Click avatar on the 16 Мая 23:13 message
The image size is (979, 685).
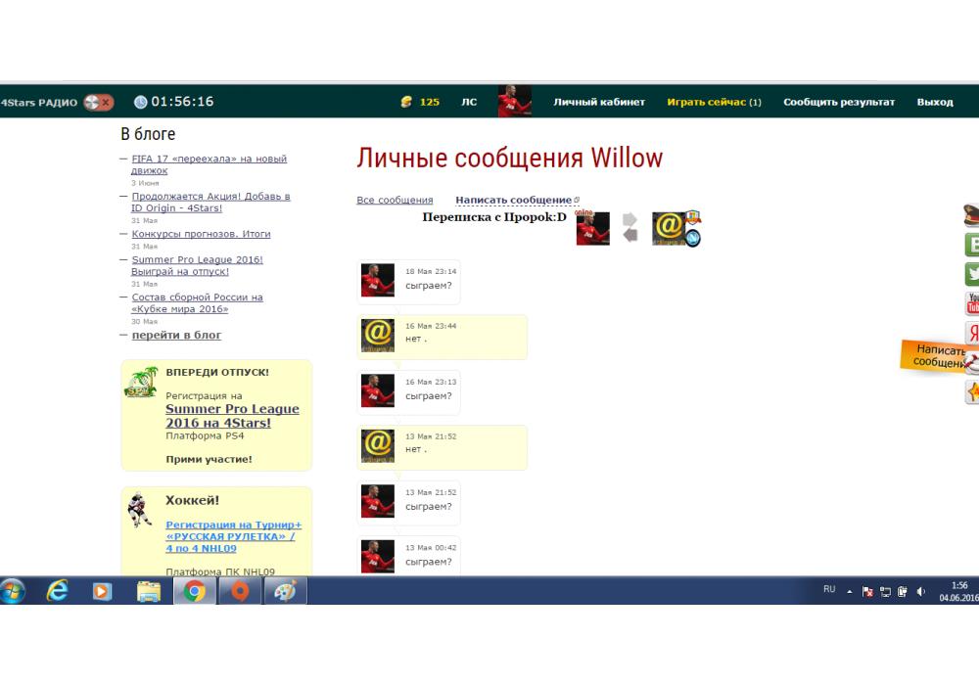378,390
